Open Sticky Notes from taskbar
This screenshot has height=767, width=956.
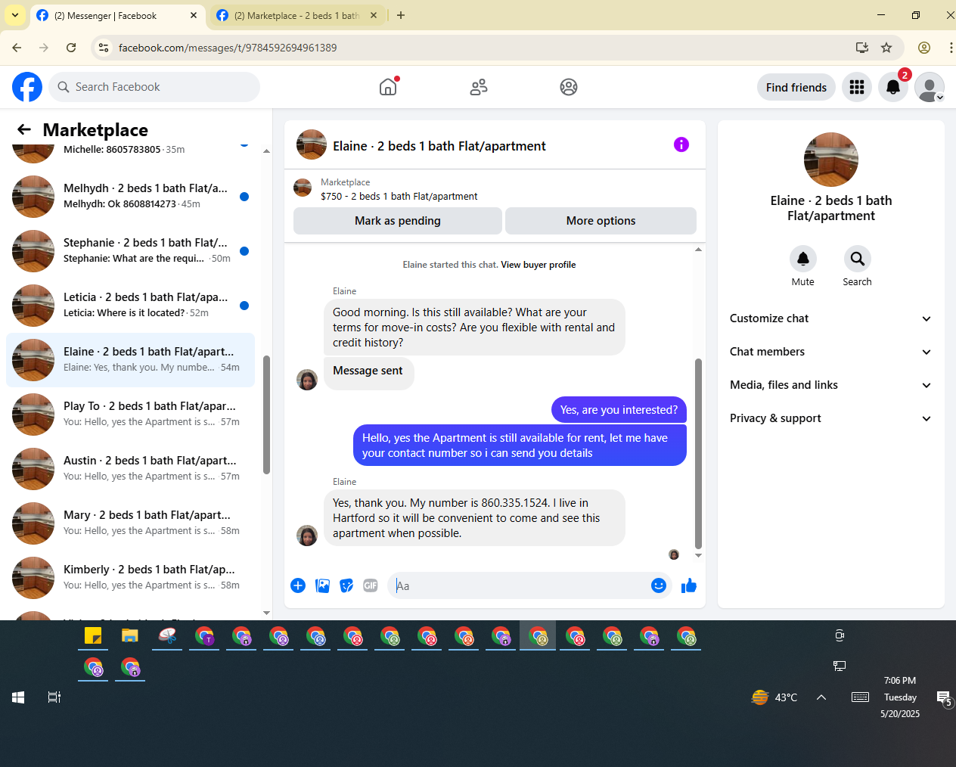(x=93, y=636)
